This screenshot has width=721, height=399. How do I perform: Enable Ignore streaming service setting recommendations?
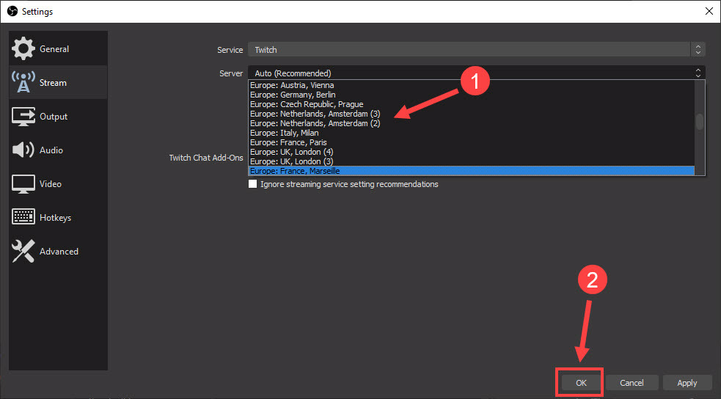[253, 185]
